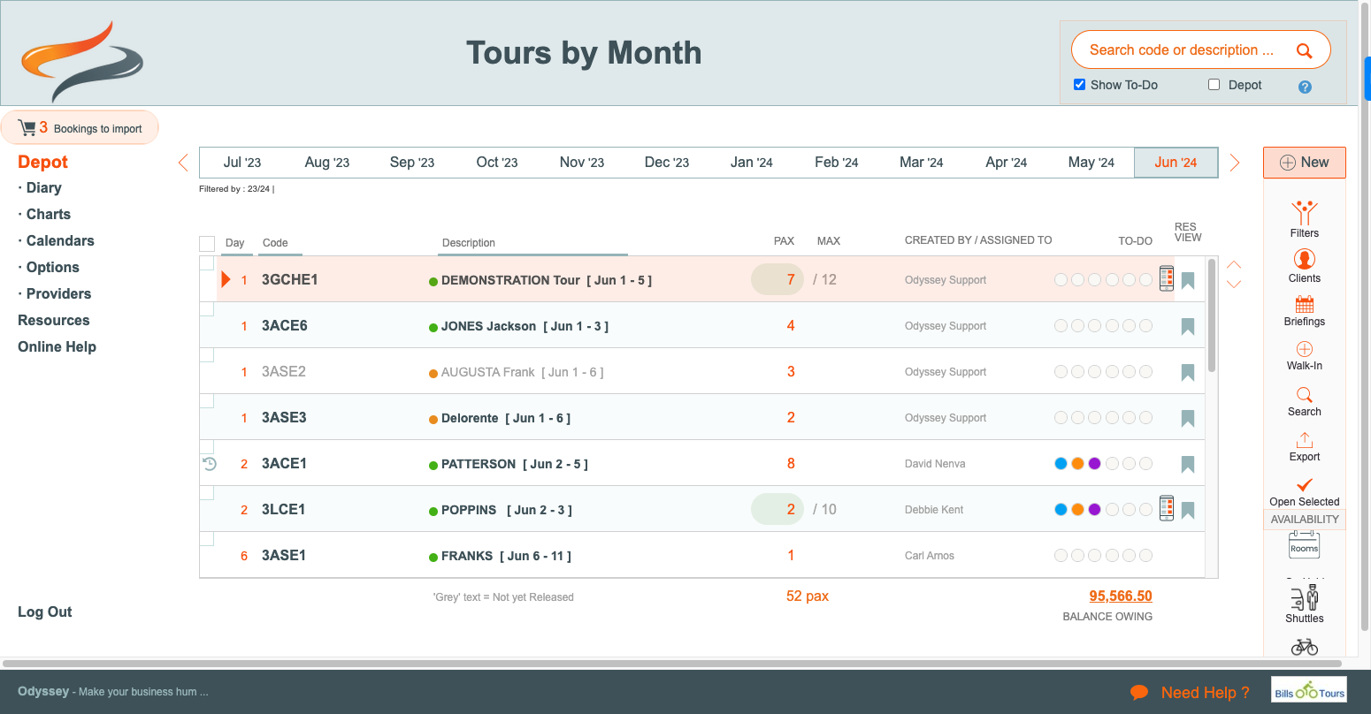The image size is (1371, 714).
Task: Switch to the Jan '24 month tab
Action: coord(751,163)
